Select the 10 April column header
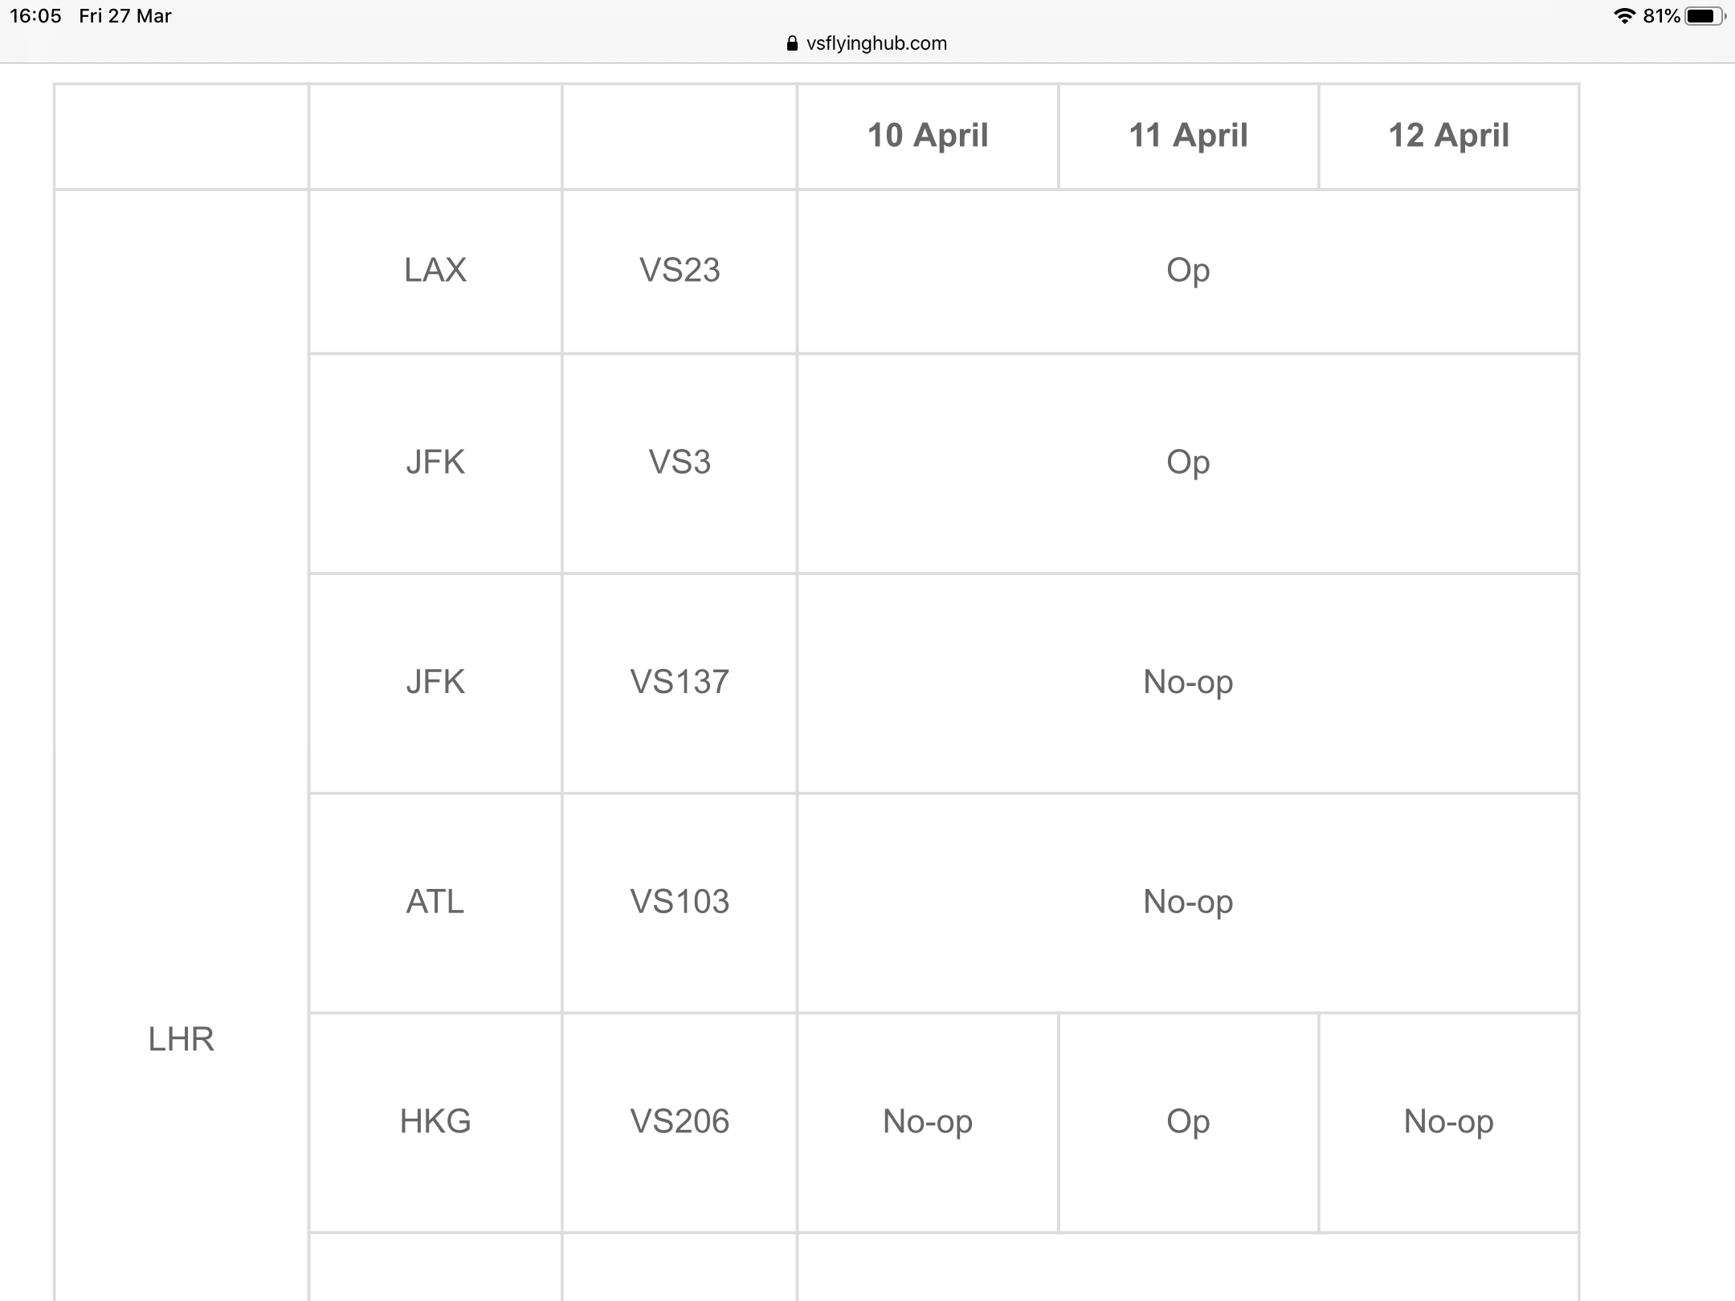The width and height of the screenshot is (1735, 1301). (x=928, y=136)
